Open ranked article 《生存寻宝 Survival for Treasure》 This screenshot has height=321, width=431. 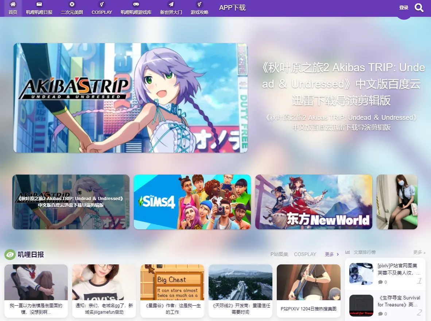[x=399, y=301]
